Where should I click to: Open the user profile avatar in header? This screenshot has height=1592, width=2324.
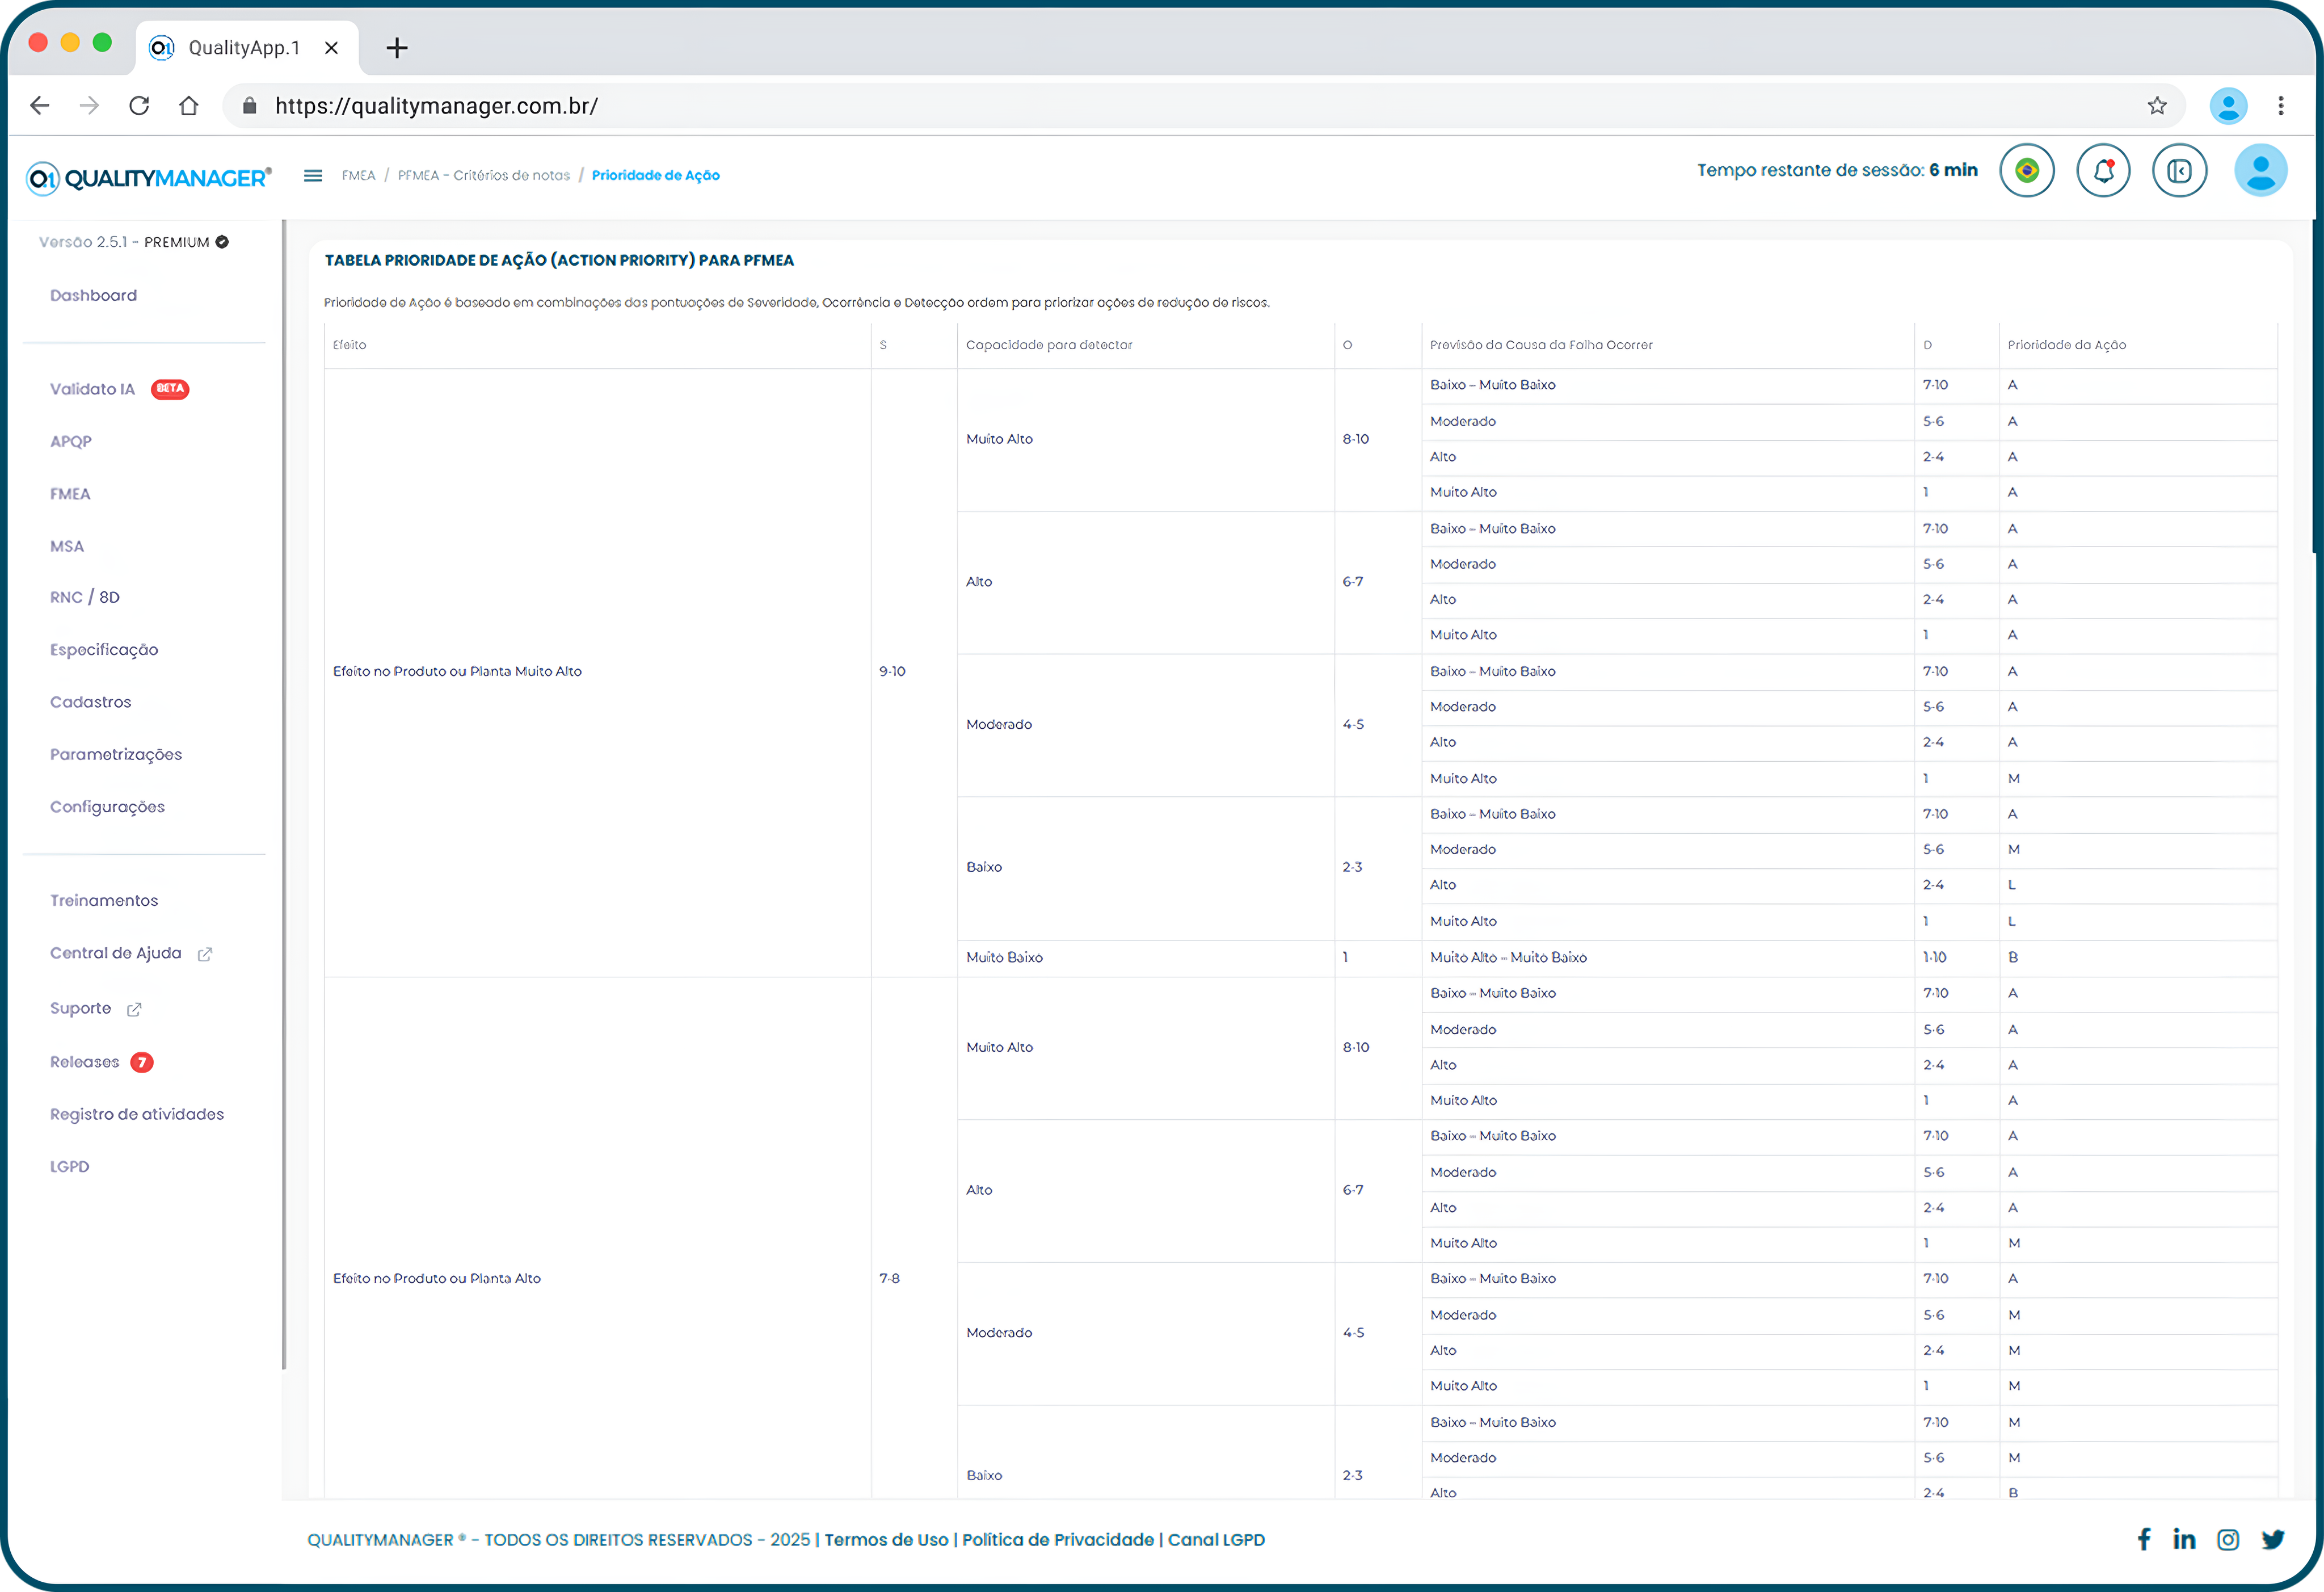[2260, 171]
